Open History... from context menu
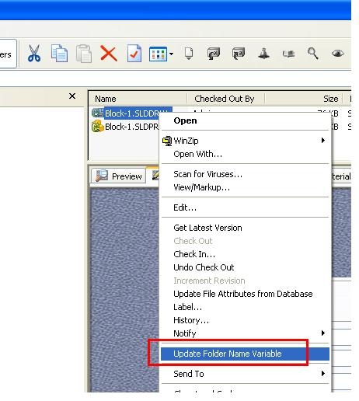The width and height of the screenshot is (359, 401). coord(245,320)
